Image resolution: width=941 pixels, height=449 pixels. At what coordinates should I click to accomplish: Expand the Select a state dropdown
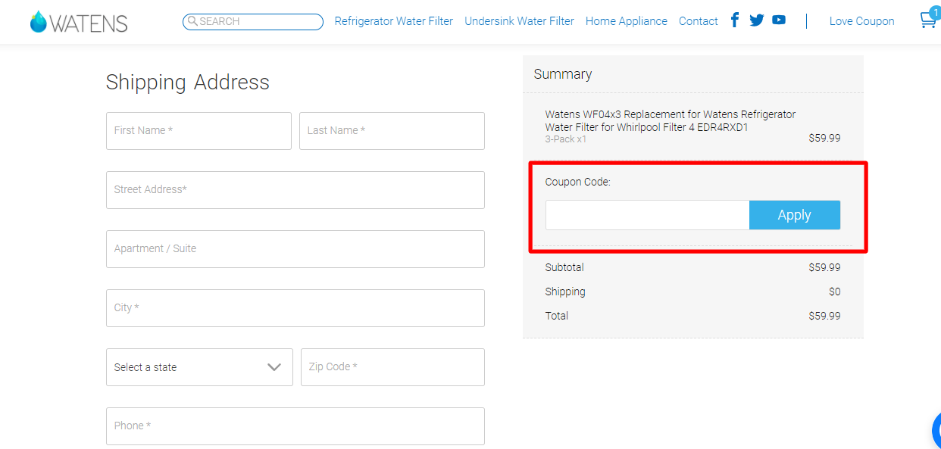point(199,367)
